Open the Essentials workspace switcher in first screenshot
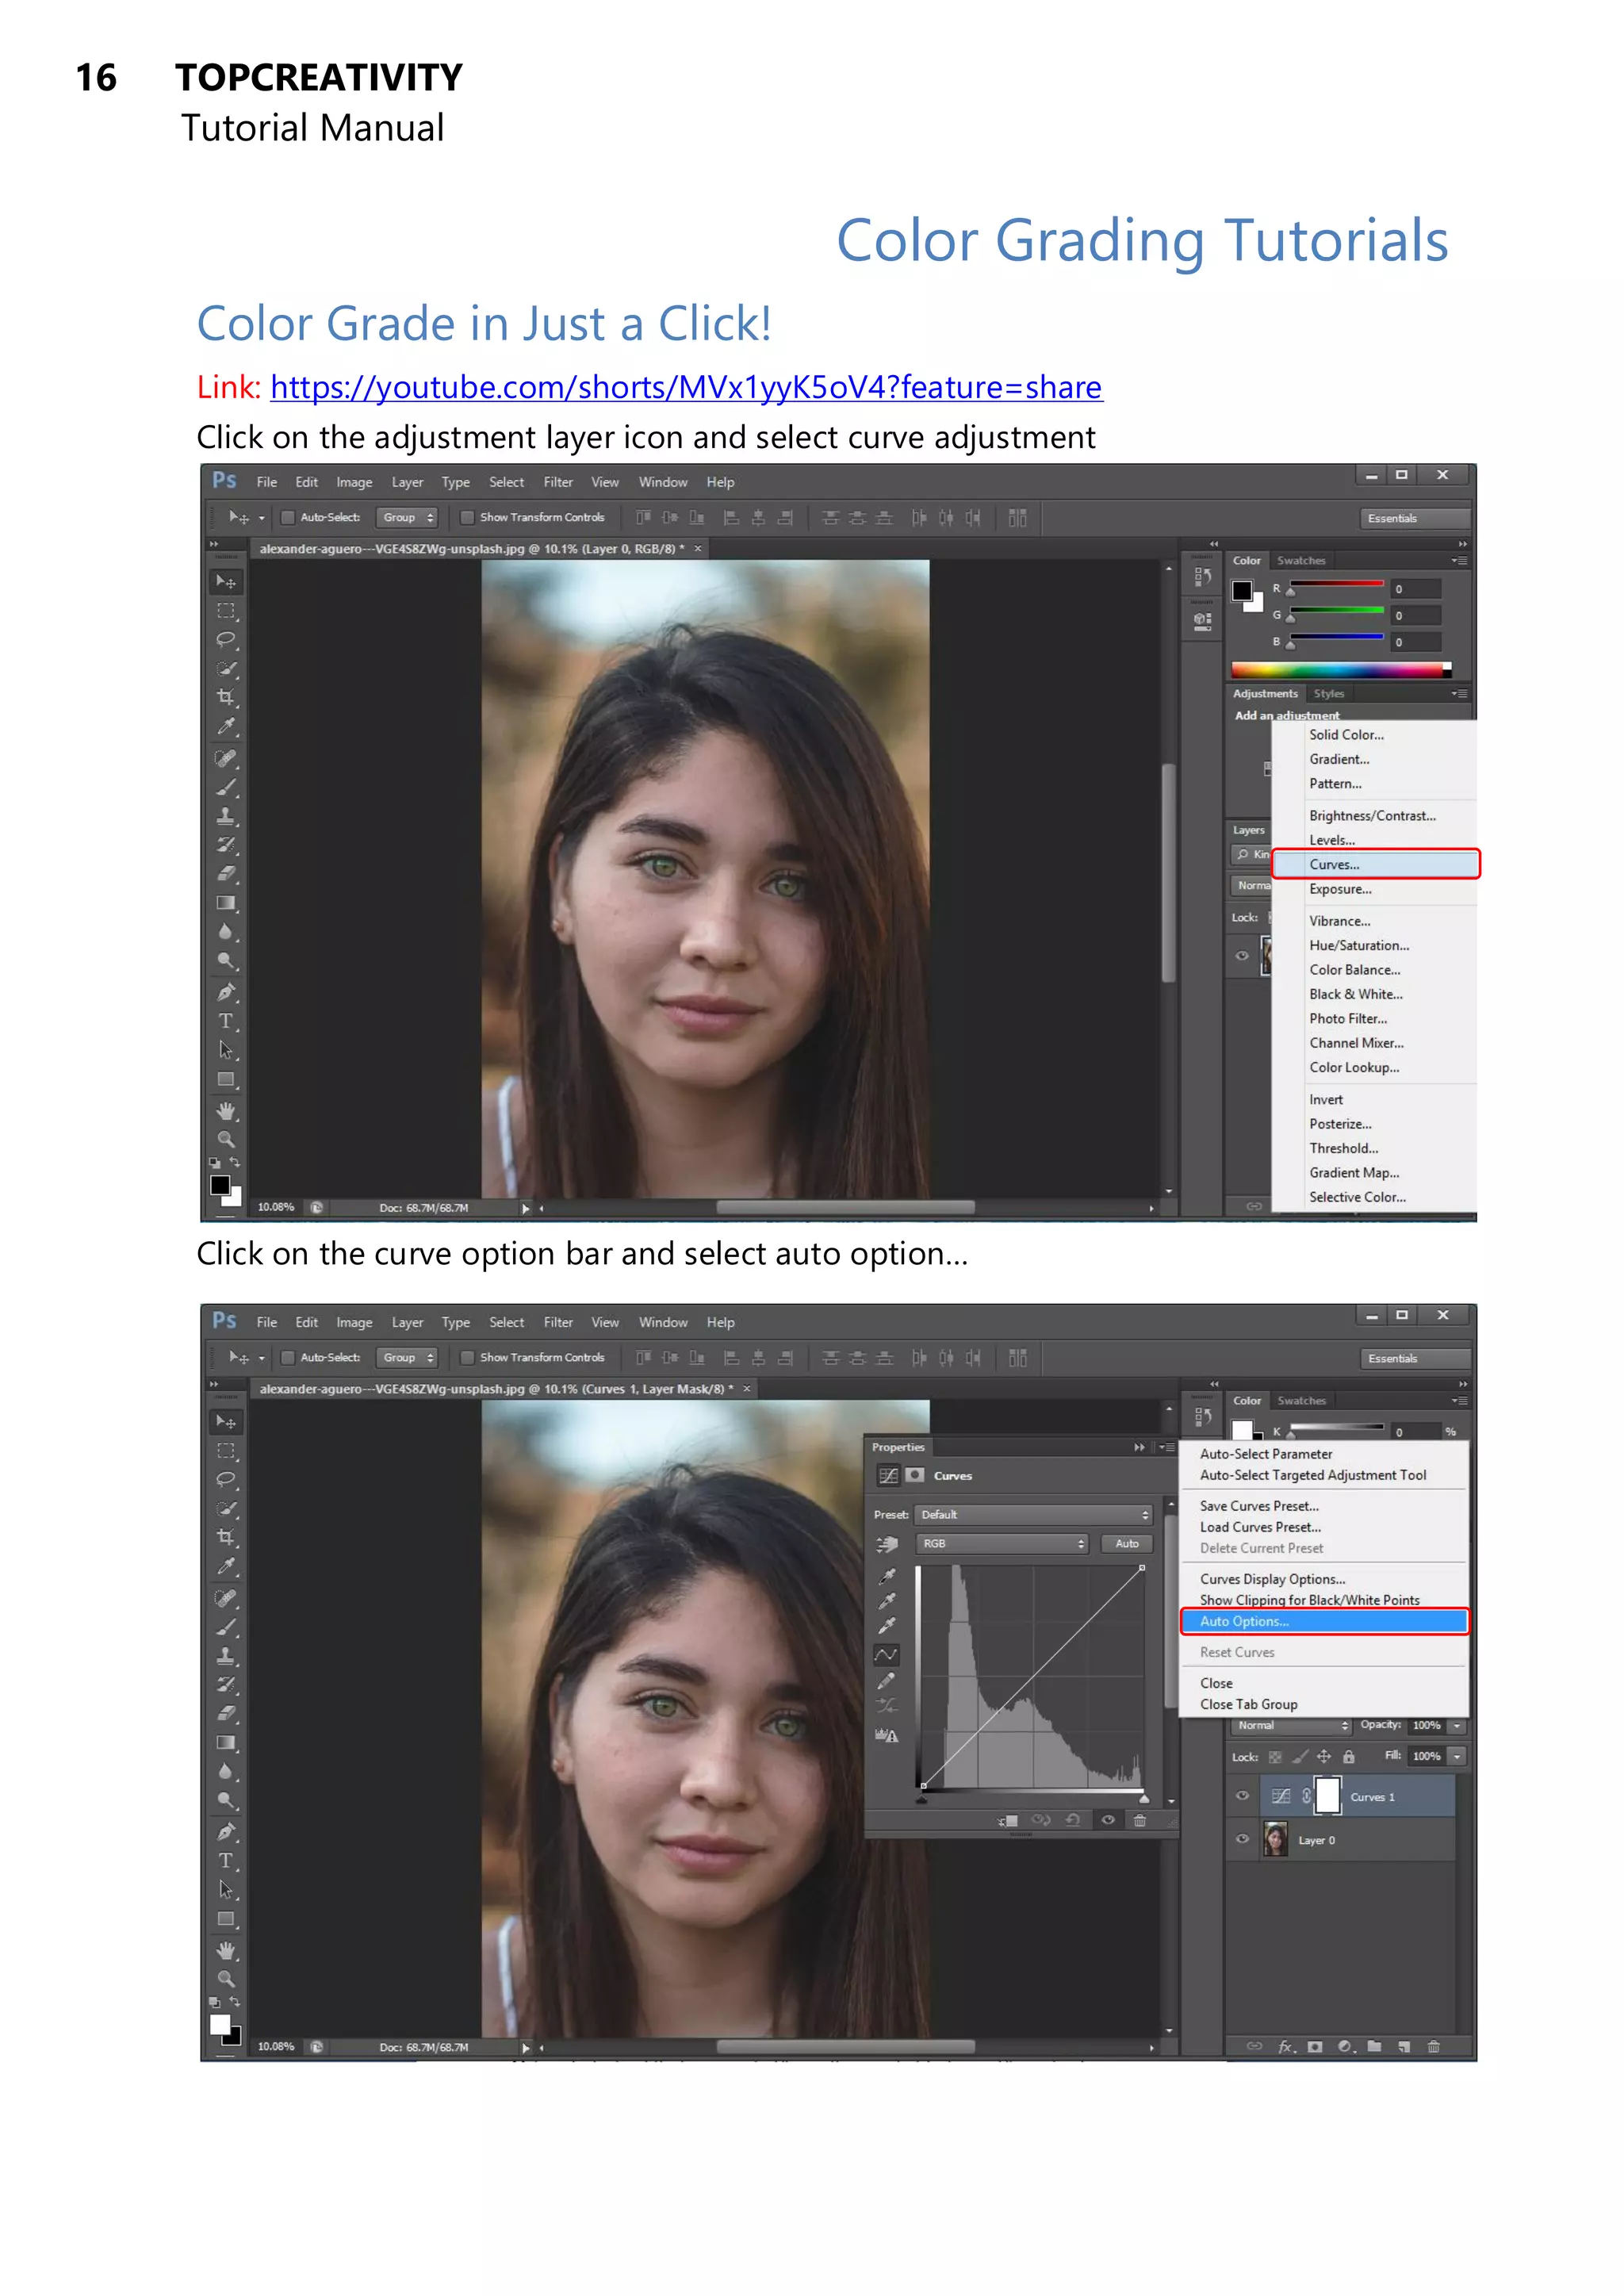Image resolution: width=1624 pixels, height=2296 pixels. (1414, 518)
